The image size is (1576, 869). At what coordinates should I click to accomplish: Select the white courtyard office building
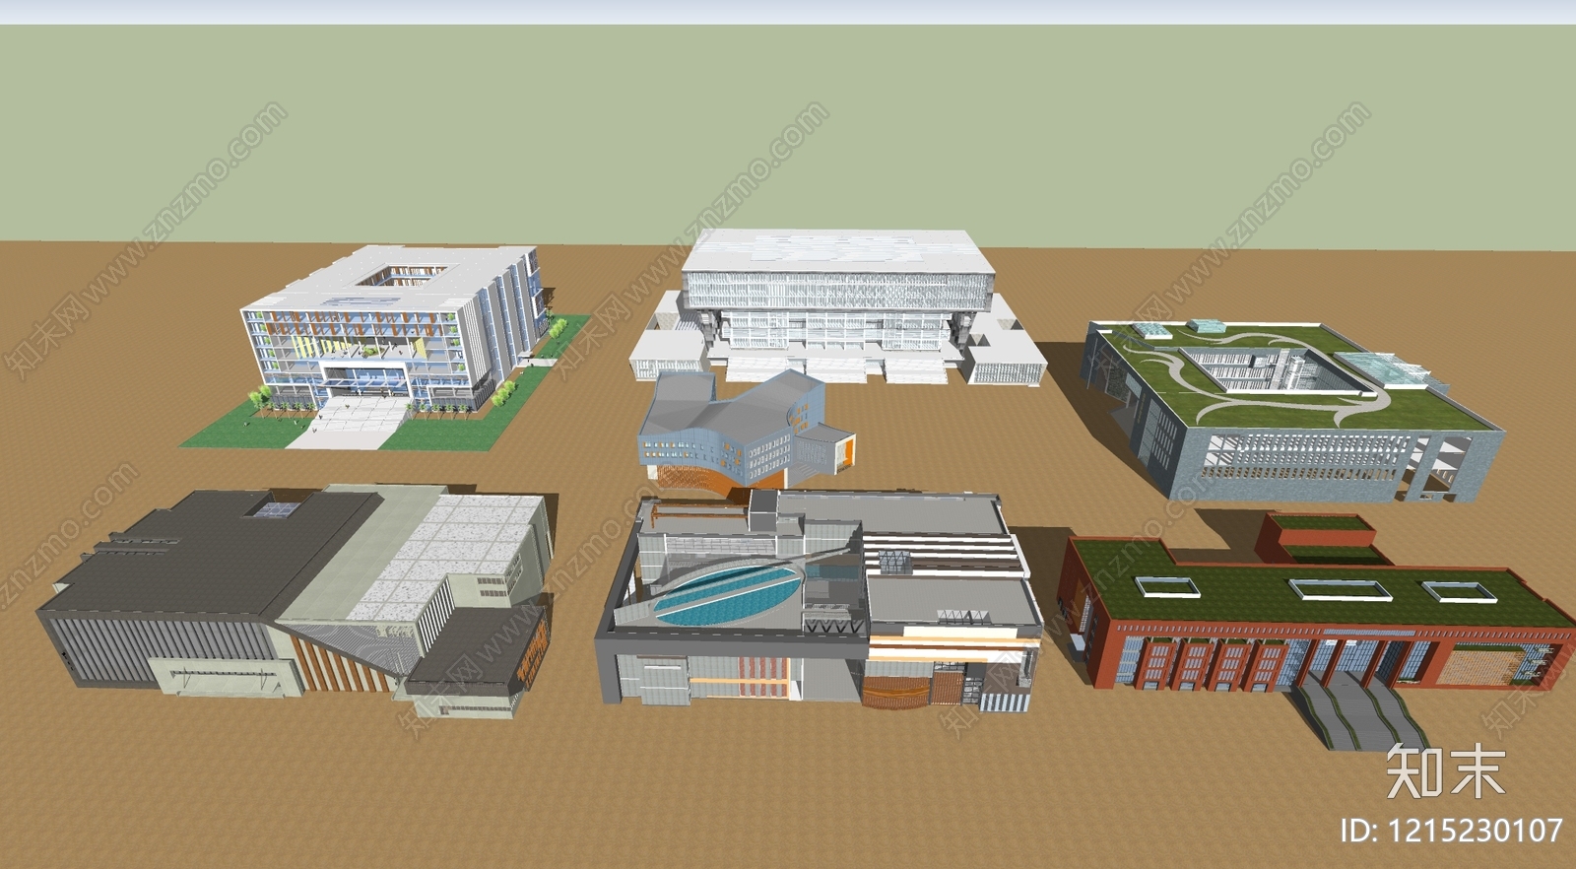click(394, 325)
